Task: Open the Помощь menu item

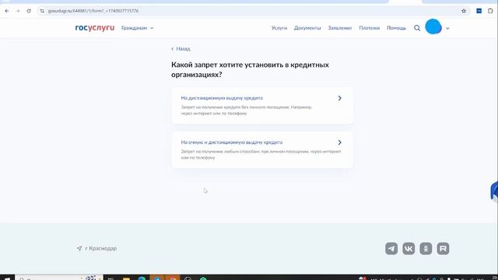Action: [x=396, y=28]
